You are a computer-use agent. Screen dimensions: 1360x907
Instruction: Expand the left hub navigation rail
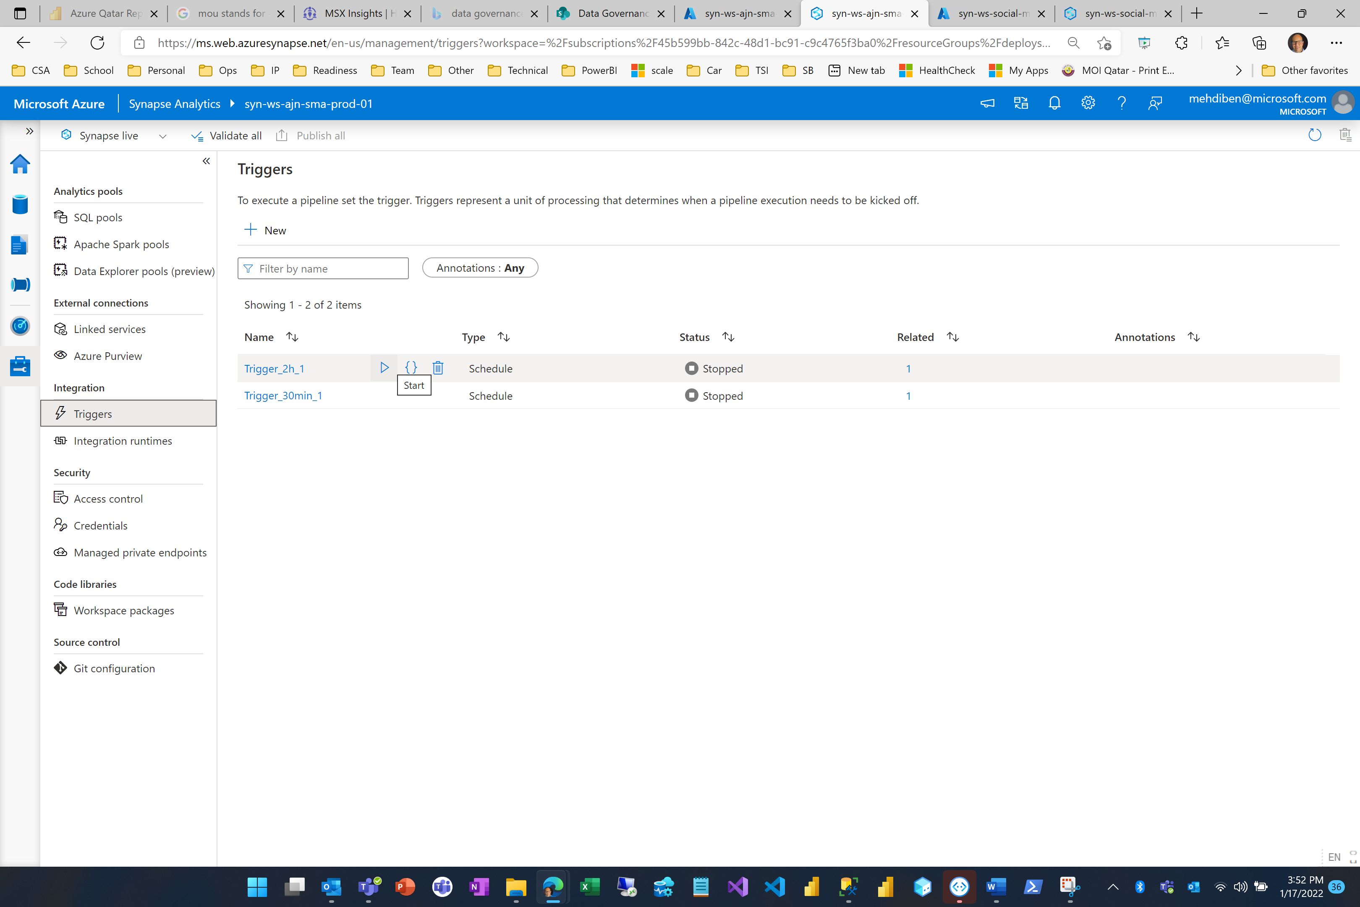click(29, 131)
